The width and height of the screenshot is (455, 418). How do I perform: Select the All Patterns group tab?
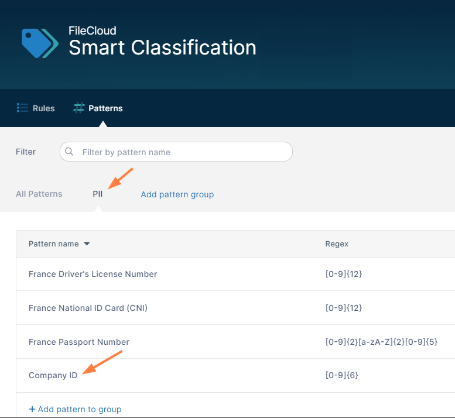coord(39,194)
